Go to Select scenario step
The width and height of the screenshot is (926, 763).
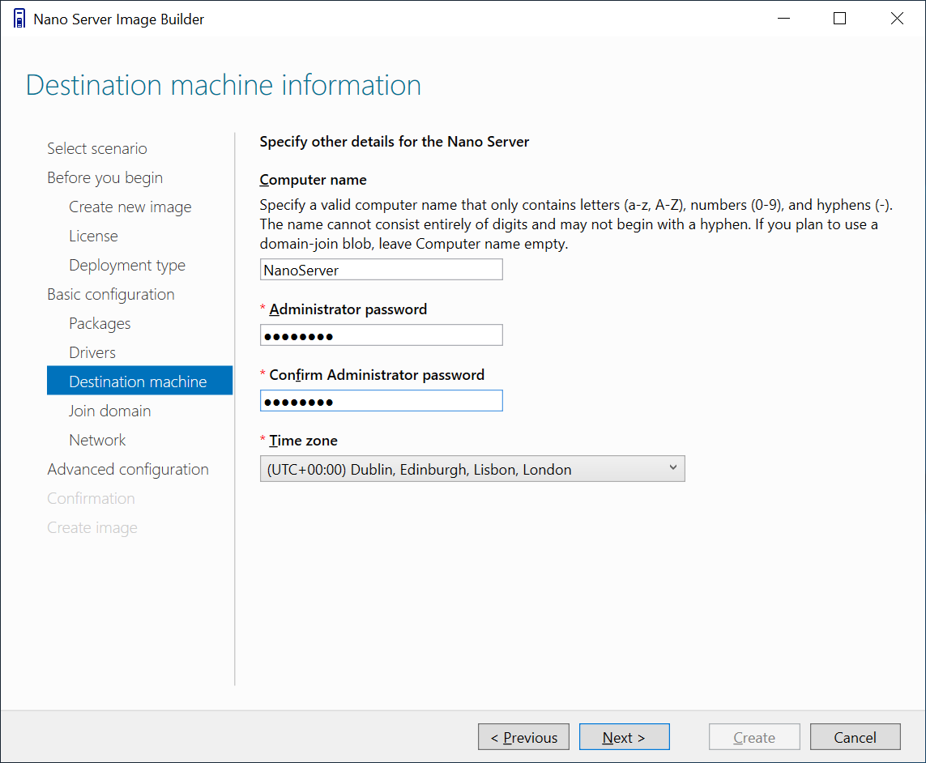pyautogui.click(x=97, y=148)
